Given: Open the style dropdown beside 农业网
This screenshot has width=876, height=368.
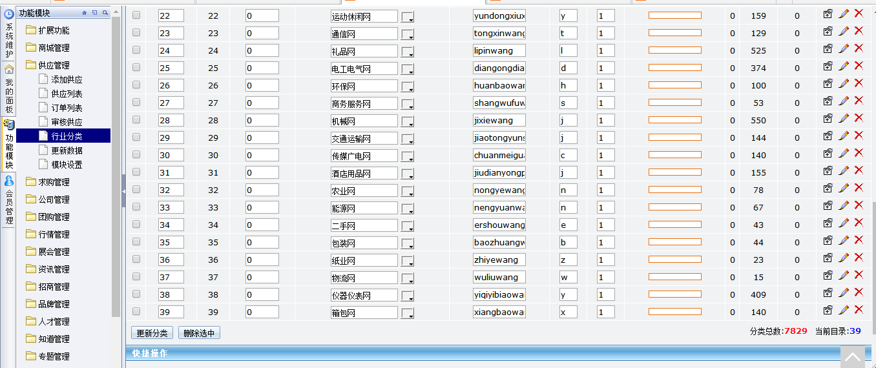Looking at the screenshot, I should coord(407,191).
